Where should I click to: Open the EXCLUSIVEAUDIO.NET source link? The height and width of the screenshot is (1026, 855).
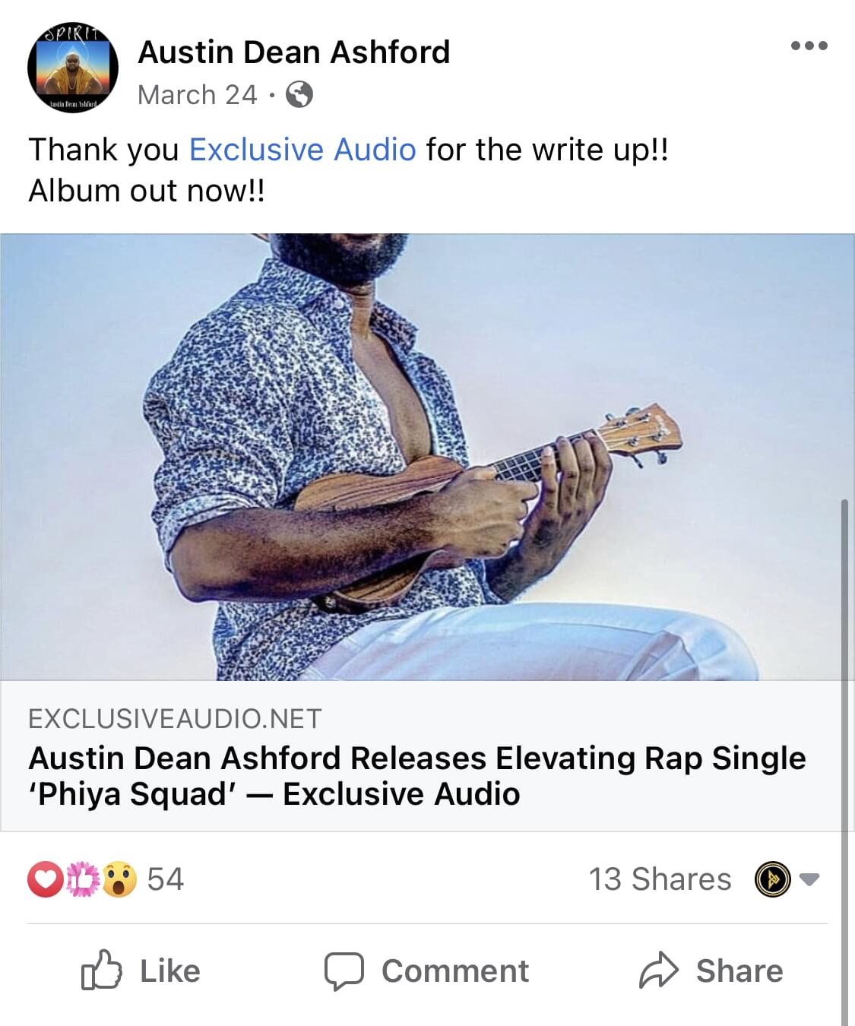point(175,719)
